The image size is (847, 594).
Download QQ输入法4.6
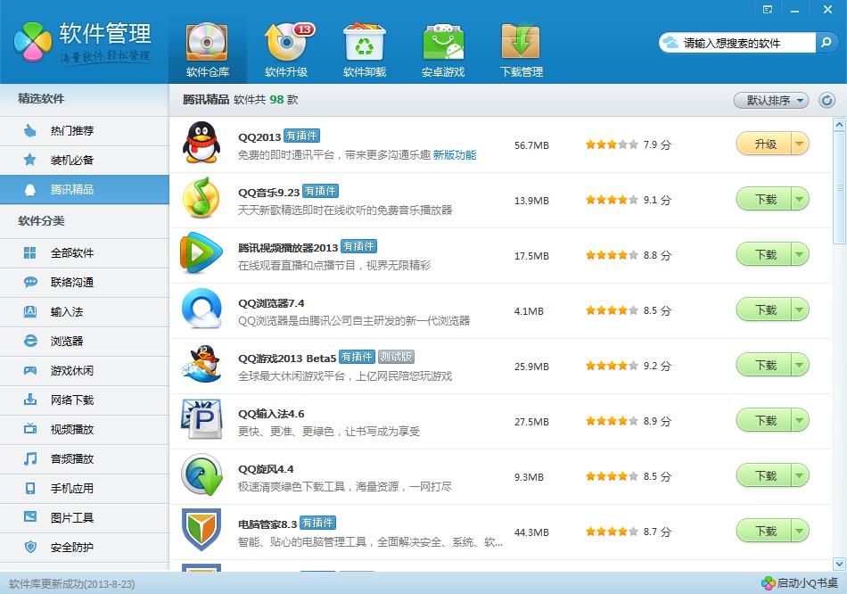point(764,420)
